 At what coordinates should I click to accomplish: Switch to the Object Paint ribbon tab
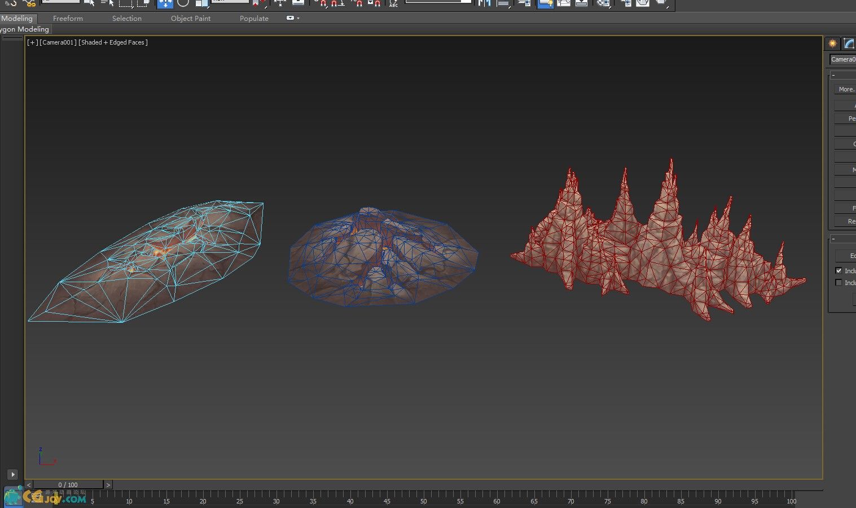tap(191, 19)
